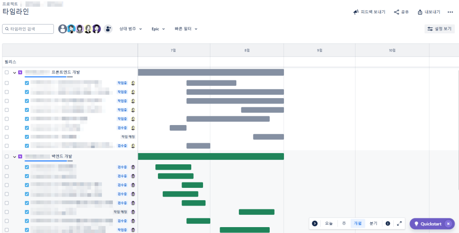Click the timeline navigation arrow beside 오늘

(315, 224)
